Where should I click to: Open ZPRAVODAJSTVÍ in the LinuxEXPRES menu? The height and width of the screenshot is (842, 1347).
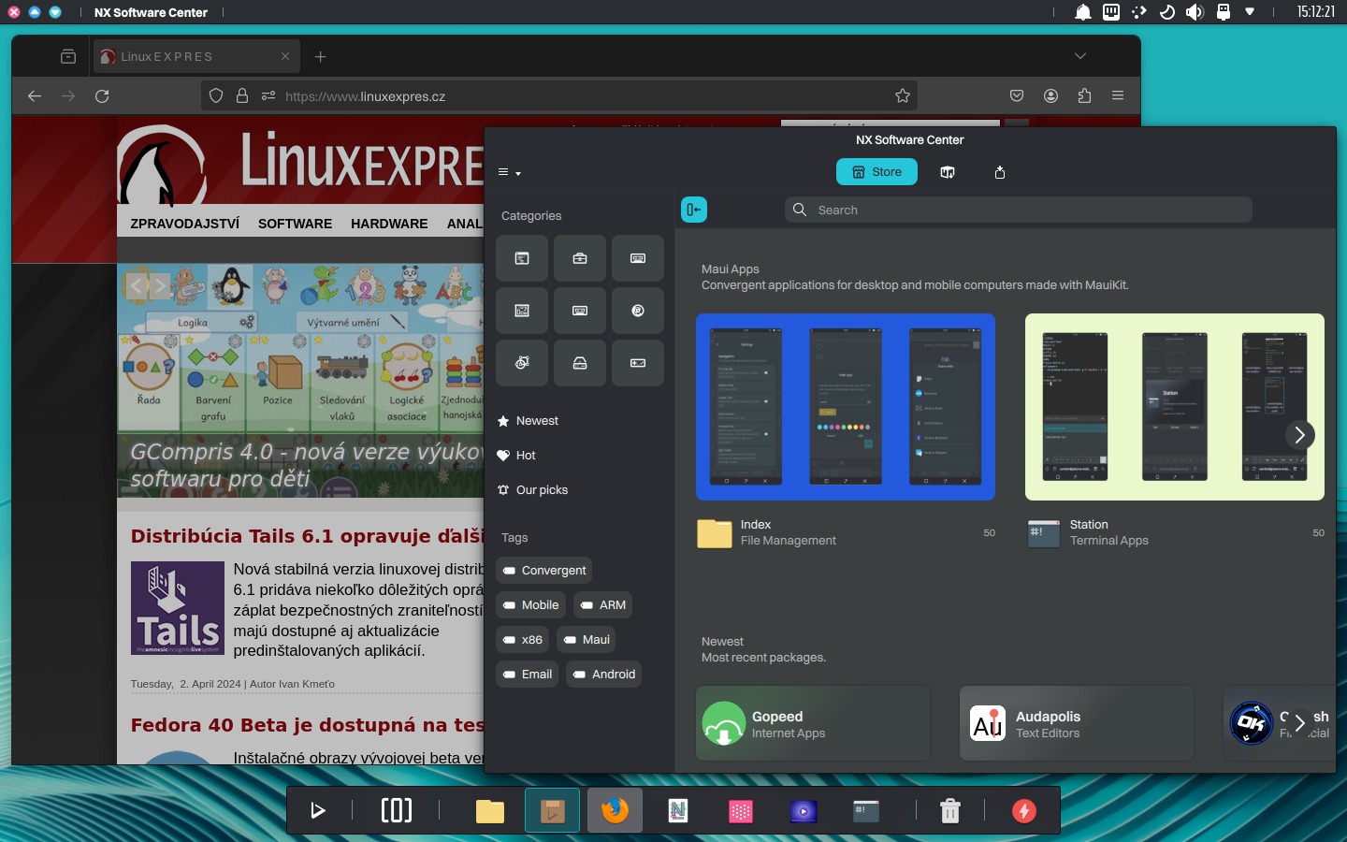click(x=185, y=224)
